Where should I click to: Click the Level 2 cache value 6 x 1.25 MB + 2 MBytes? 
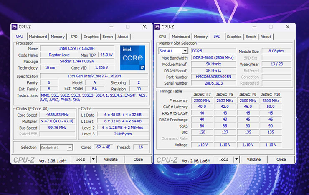123,127
